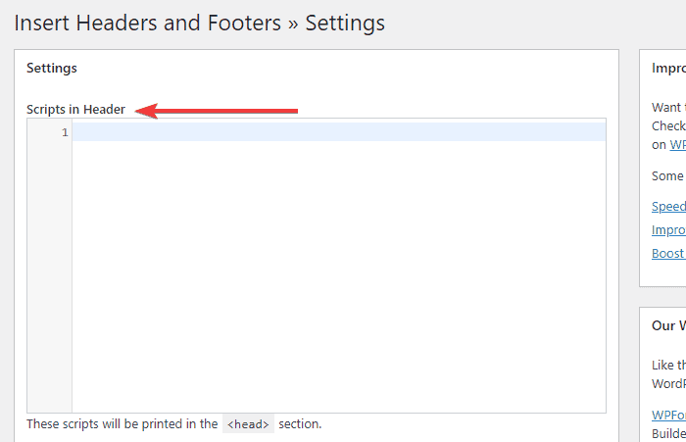
Task: Open the "WP" link following the word "on"
Action: [x=677, y=144]
